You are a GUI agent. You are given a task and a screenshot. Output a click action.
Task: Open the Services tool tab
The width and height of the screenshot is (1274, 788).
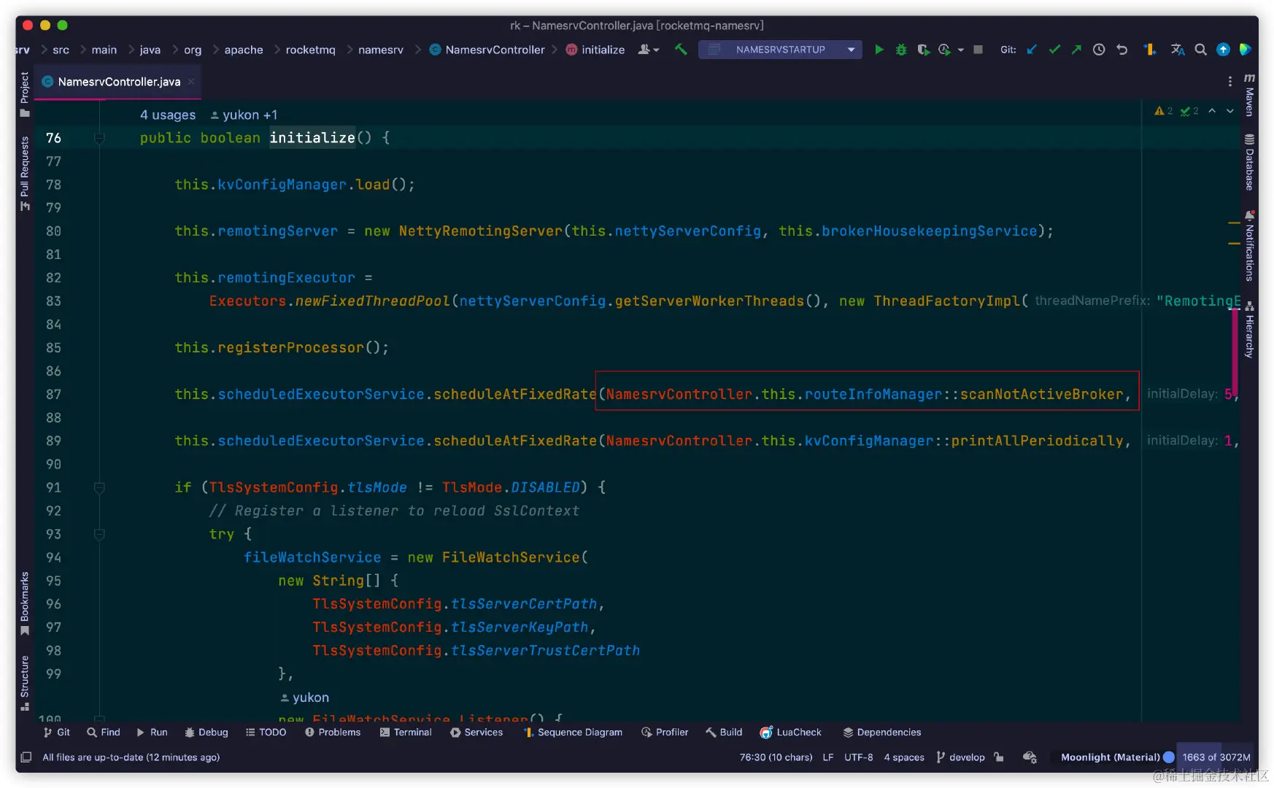coord(476,732)
